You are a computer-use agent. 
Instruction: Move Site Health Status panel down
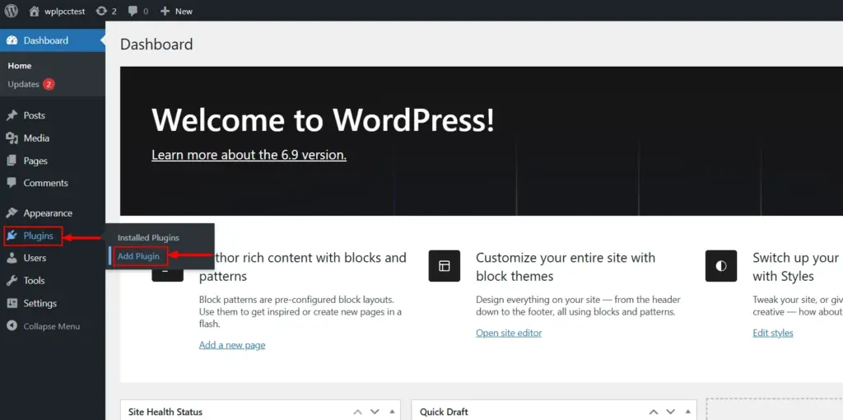coord(375,412)
